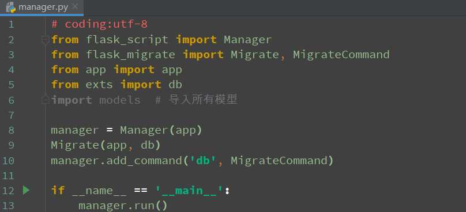Close the manager.py tab
This screenshot has width=466, height=212.
(x=75, y=6)
